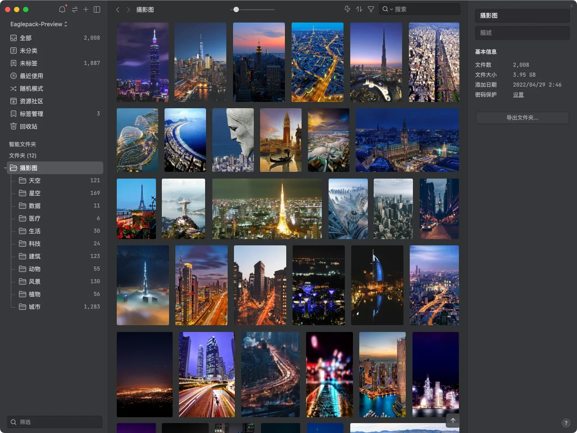This screenshot has height=433, width=577.
Task: Collapse the 摄影图 folder triangle
Action: (5, 168)
